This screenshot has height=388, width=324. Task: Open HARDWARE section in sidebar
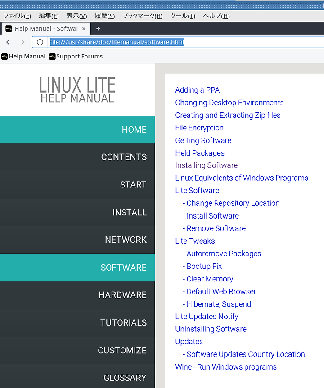[77, 295]
